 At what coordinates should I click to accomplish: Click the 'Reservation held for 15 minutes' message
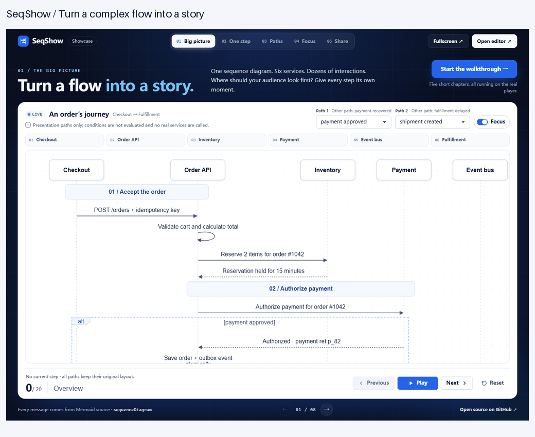pos(263,271)
